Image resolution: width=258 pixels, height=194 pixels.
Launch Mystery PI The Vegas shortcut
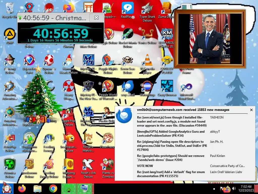pos(88,116)
